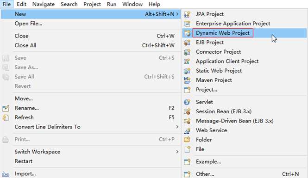Expand the Switch Workspace submenu arrow

coord(177,152)
